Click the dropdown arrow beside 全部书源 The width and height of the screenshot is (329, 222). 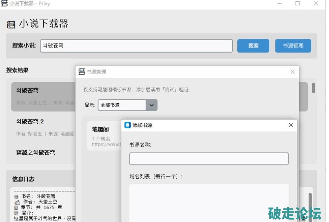coord(152,105)
